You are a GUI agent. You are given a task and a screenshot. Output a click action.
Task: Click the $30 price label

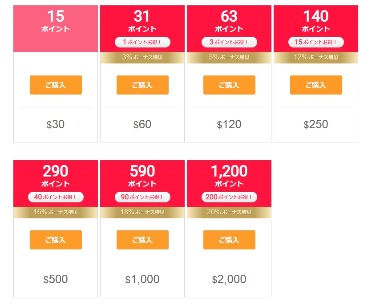point(56,125)
